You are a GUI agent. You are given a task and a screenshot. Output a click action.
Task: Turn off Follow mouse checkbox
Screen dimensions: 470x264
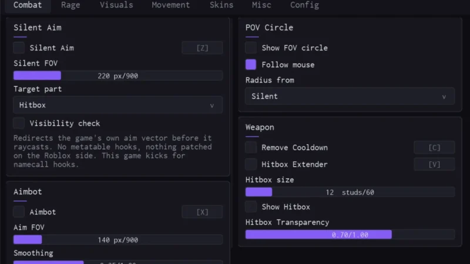251,65
